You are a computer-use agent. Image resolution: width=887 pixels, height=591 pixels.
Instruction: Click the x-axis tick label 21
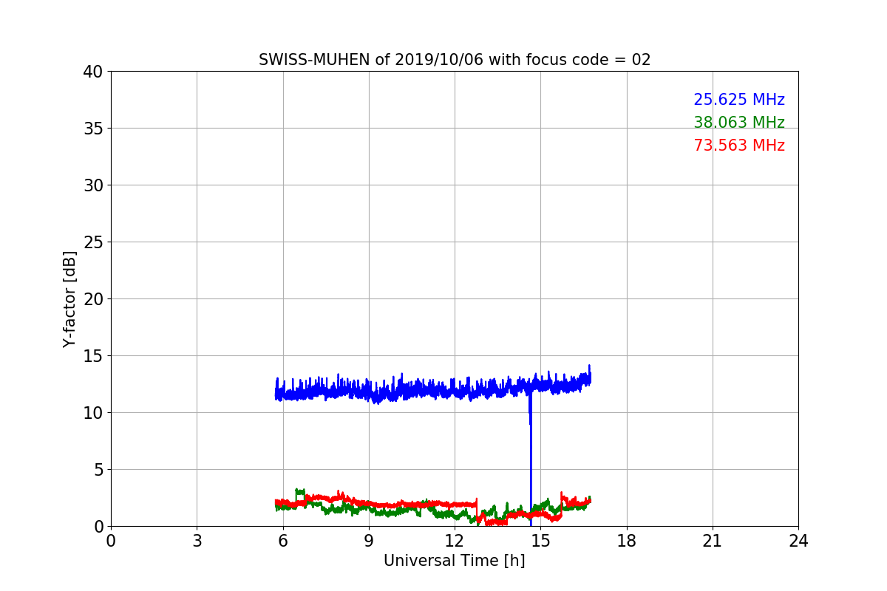pos(713,541)
